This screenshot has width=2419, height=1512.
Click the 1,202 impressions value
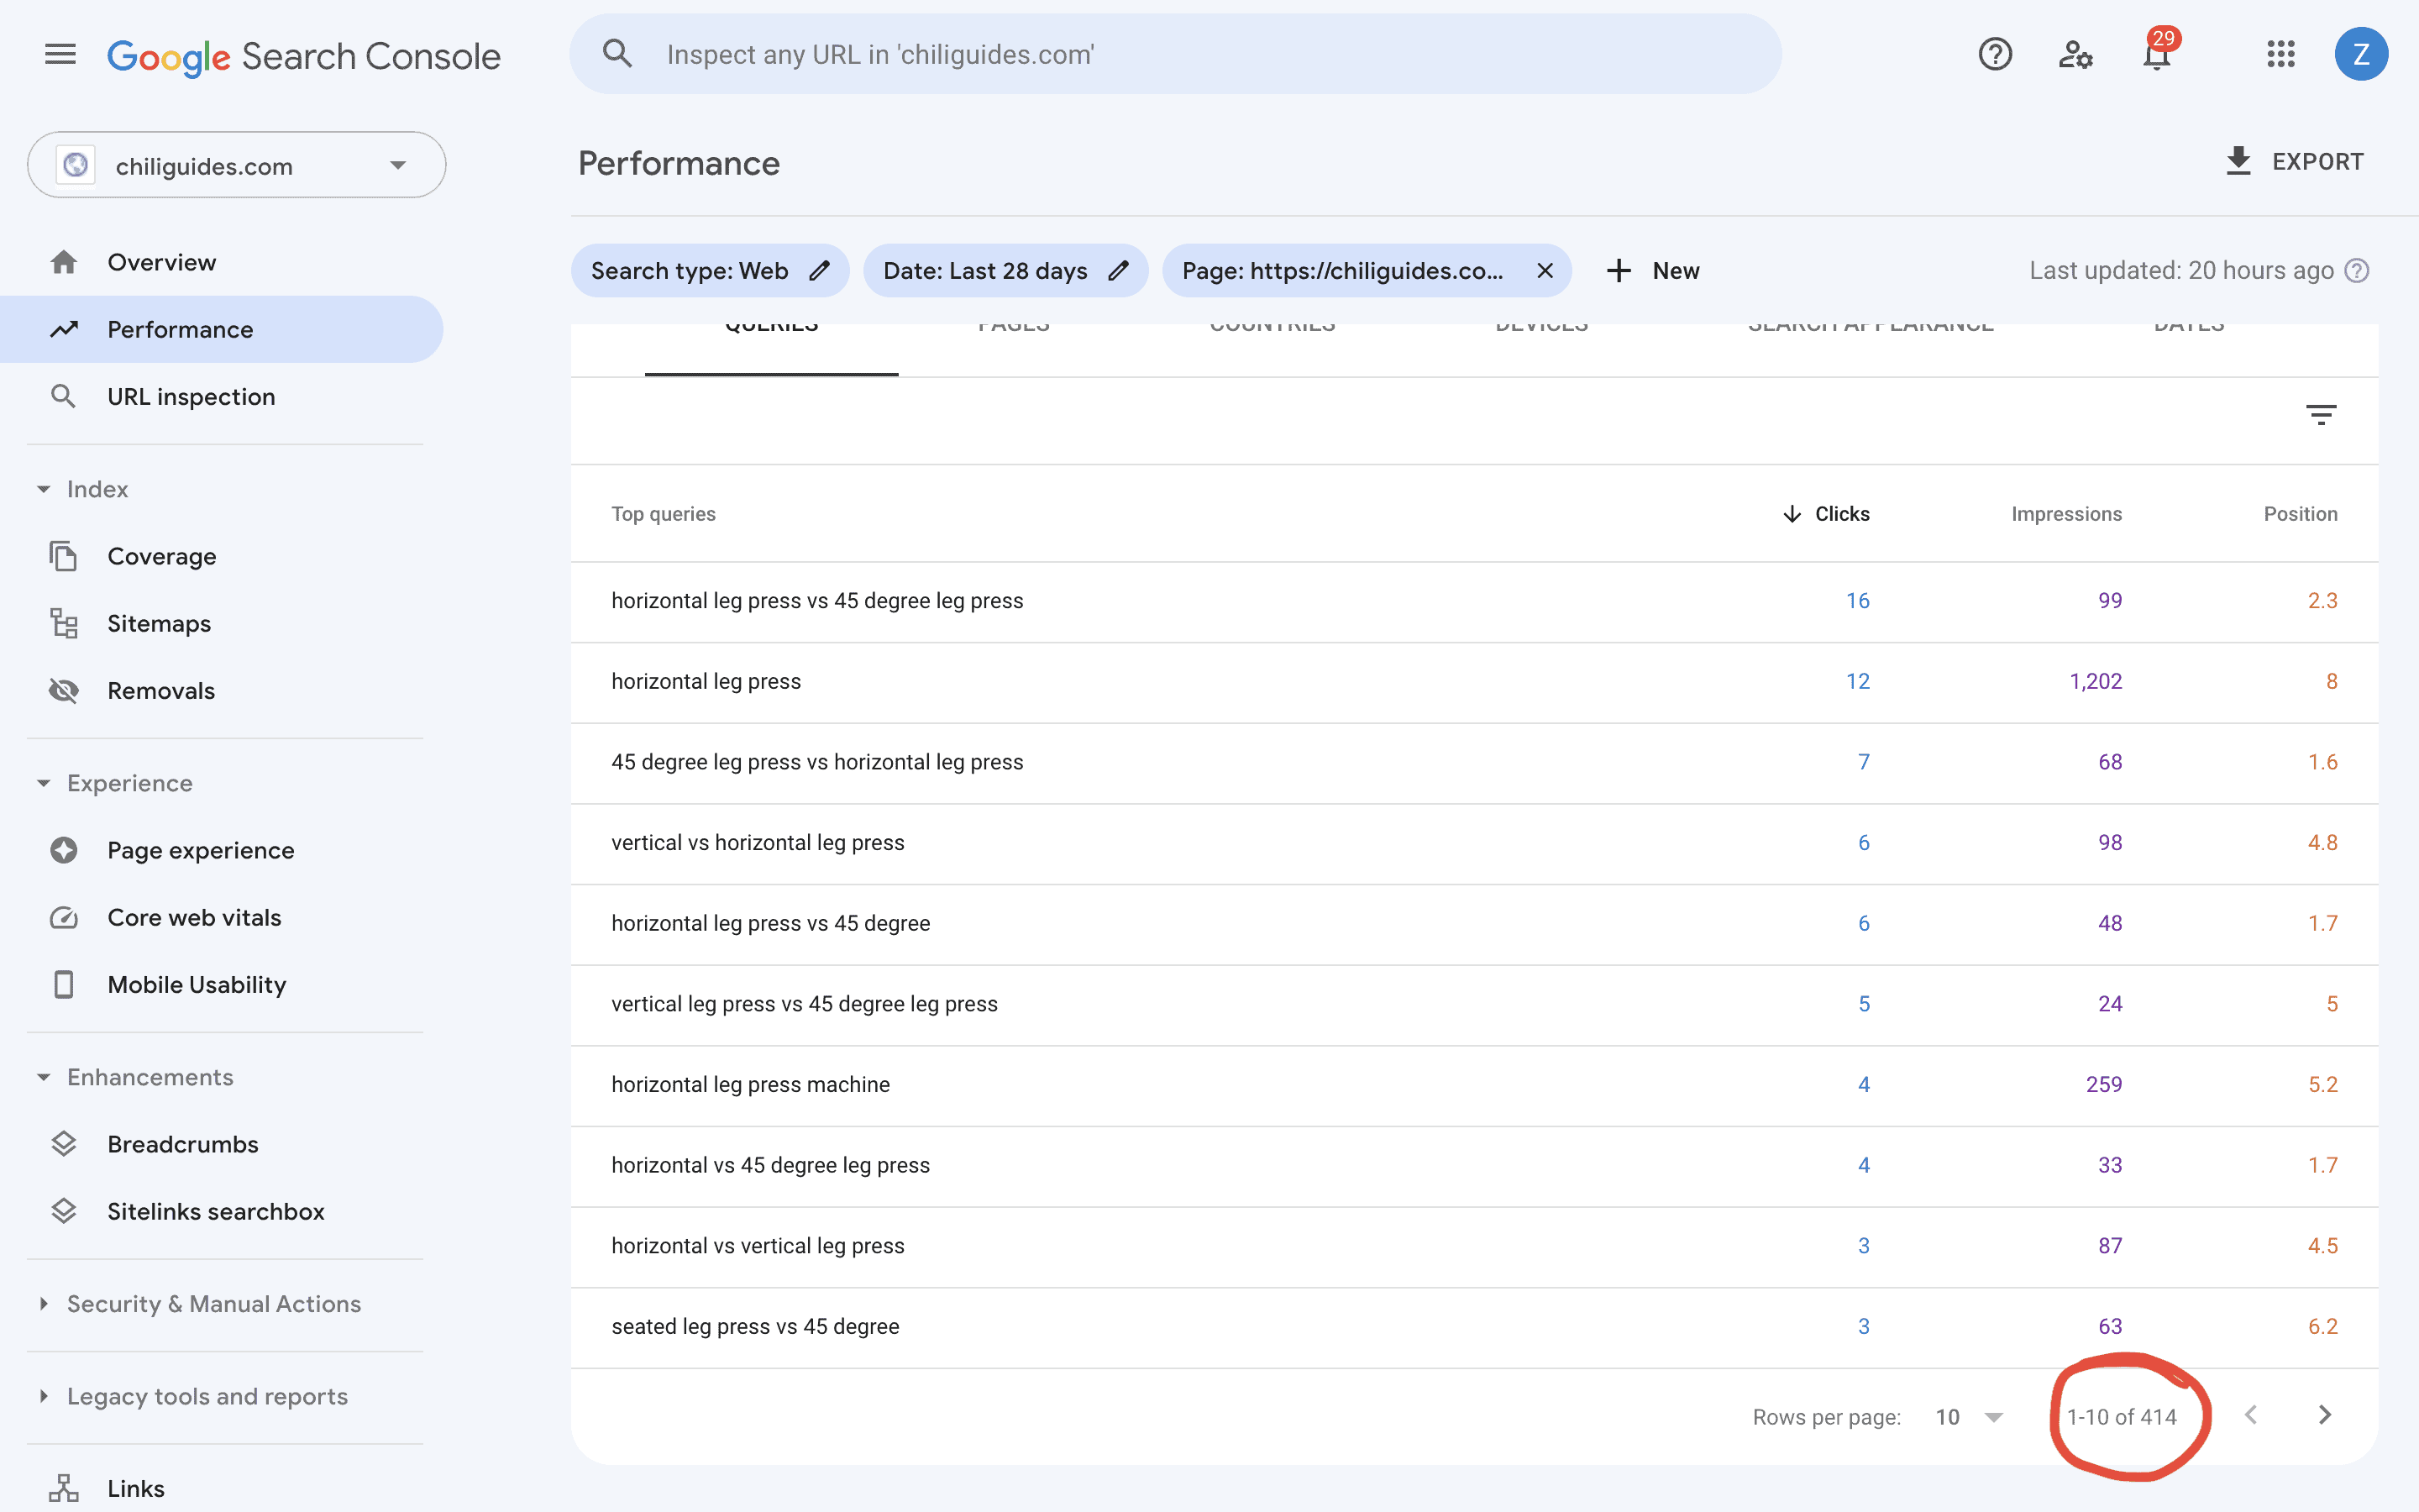[2095, 681]
